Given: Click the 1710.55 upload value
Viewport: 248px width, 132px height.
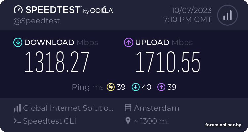Looking at the screenshot, I should point(168,63).
